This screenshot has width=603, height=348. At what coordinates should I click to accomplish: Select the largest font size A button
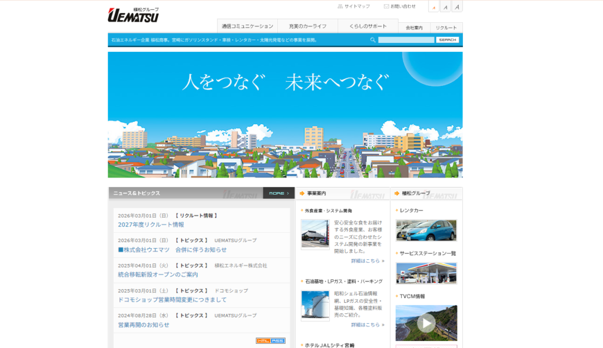coord(457,6)
